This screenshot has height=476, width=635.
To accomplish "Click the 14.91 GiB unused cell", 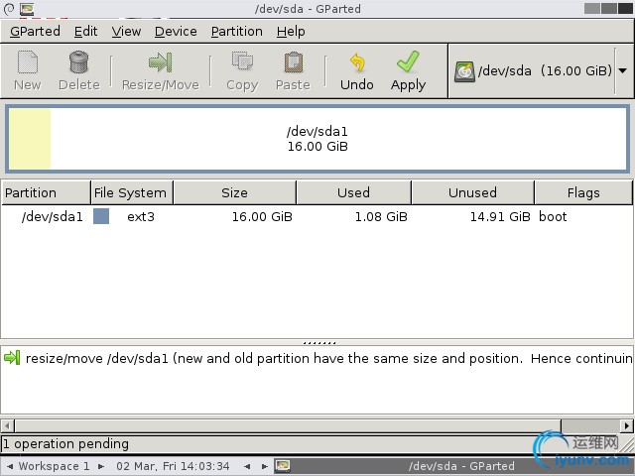I will click(x=500, y=216).
